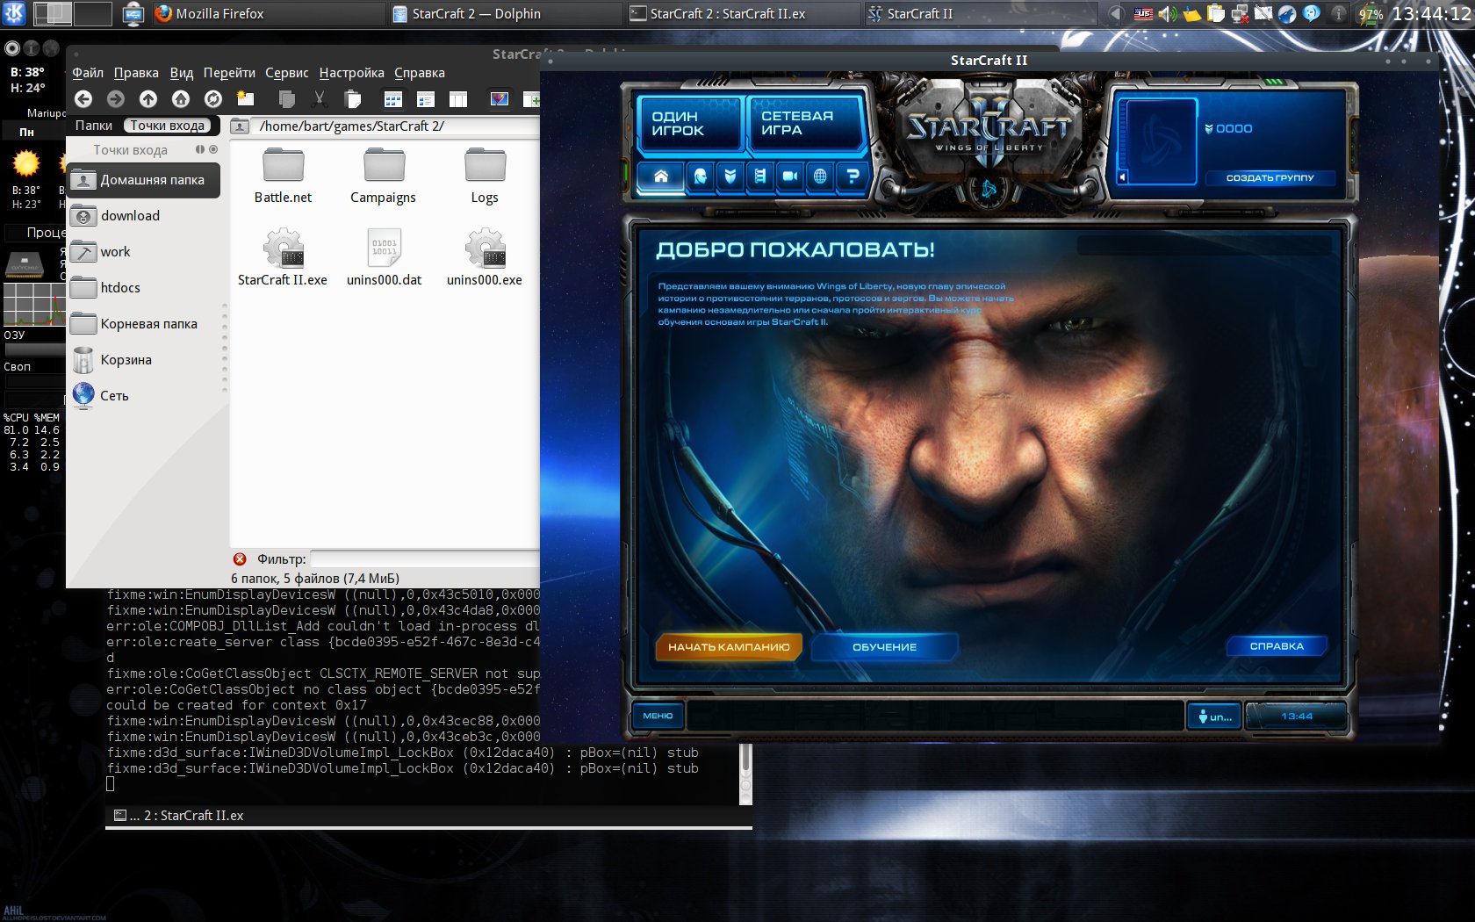The width and height of the screenshot is (1475, 922).
Task: Open the Файл menu in Dolphin
Action: click(88, 73)
